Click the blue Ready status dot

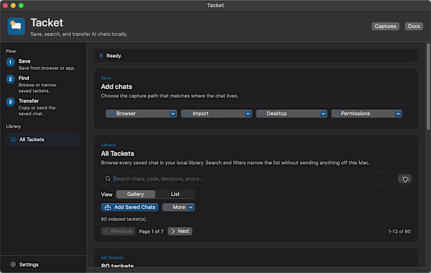101,56
